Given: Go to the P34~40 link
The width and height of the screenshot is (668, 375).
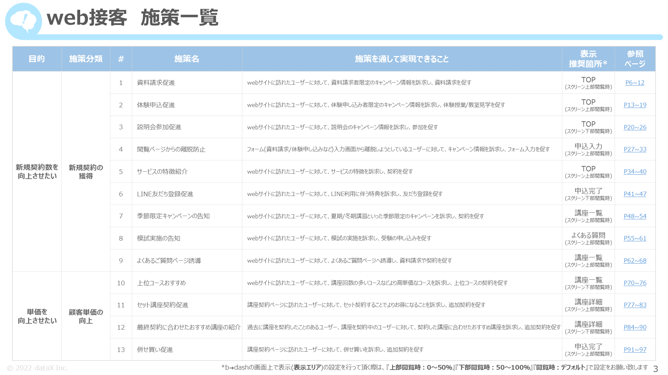Looking at the screenshot, I should [635, 172].
